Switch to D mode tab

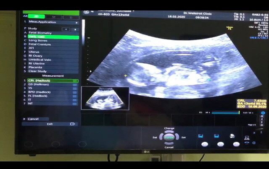[71, 17]
